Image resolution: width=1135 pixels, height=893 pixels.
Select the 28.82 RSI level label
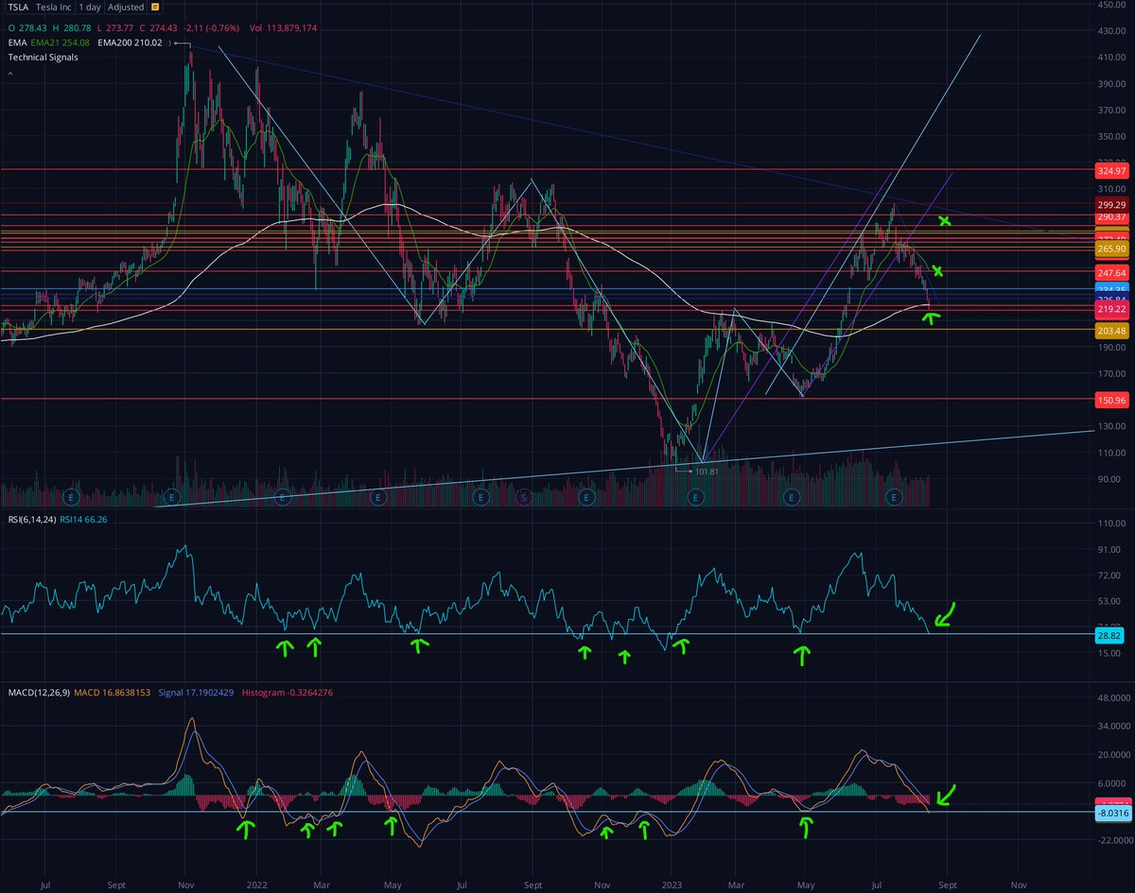click(1109, 637)
